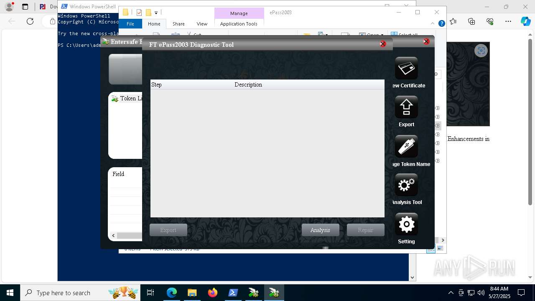This screenshot has height=301, width=535.
Task: Show hidden system tray icons
Action: (451, 293)
